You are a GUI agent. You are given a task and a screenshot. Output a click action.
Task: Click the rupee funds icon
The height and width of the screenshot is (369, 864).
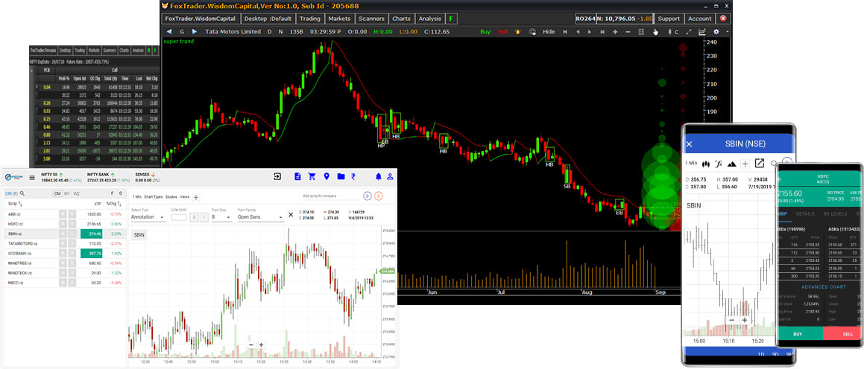click(354, 176)
